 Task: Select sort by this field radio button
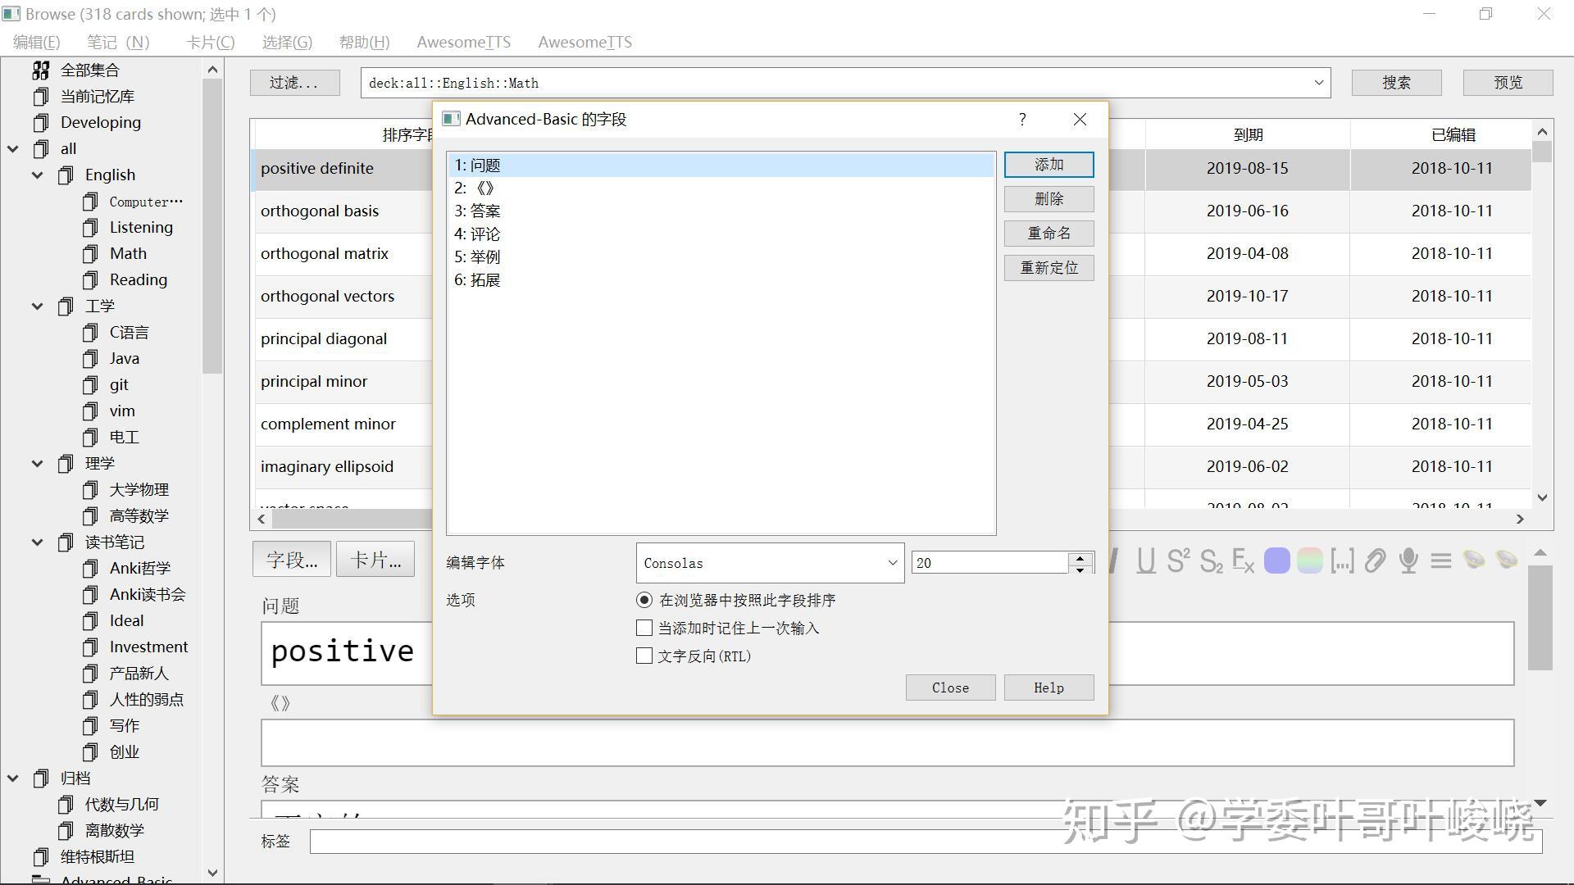click(x=644, y=601)
